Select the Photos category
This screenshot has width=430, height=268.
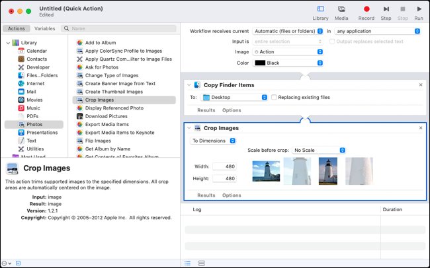pos(34,125)
